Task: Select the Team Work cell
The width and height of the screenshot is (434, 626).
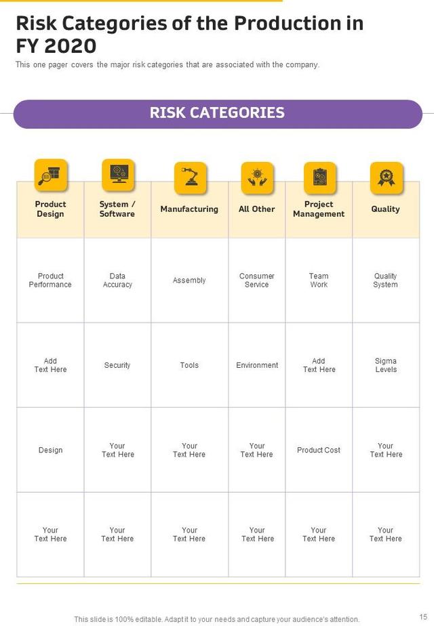Action: point(319,280)
